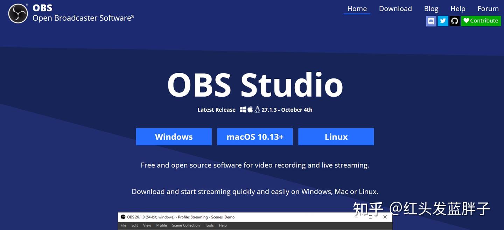The width and height of the screenshot is (504, 230).
Task: Click the Linux penguin icon beside Latest Release
Action: tap(257, 110)
